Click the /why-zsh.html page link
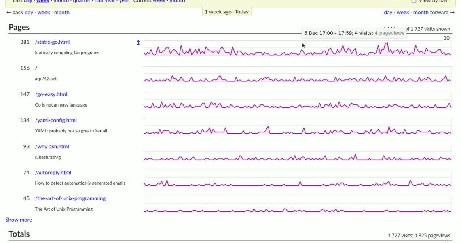The image size is (461, 243). click(x=52, y=146)
